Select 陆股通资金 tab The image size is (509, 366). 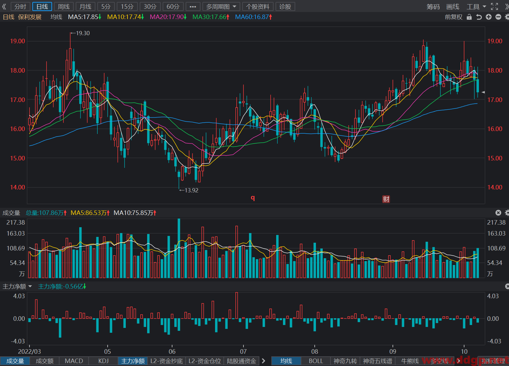click(x=242, y=361)
